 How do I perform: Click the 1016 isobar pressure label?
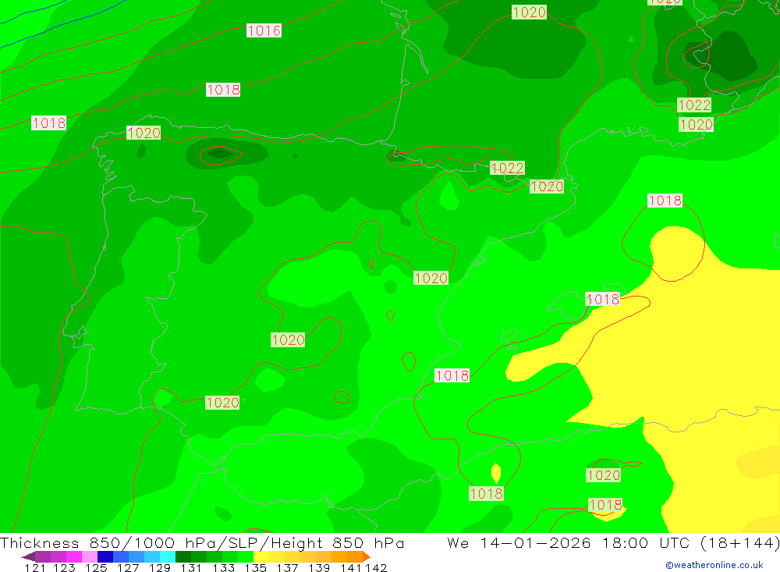pos(264,31)
